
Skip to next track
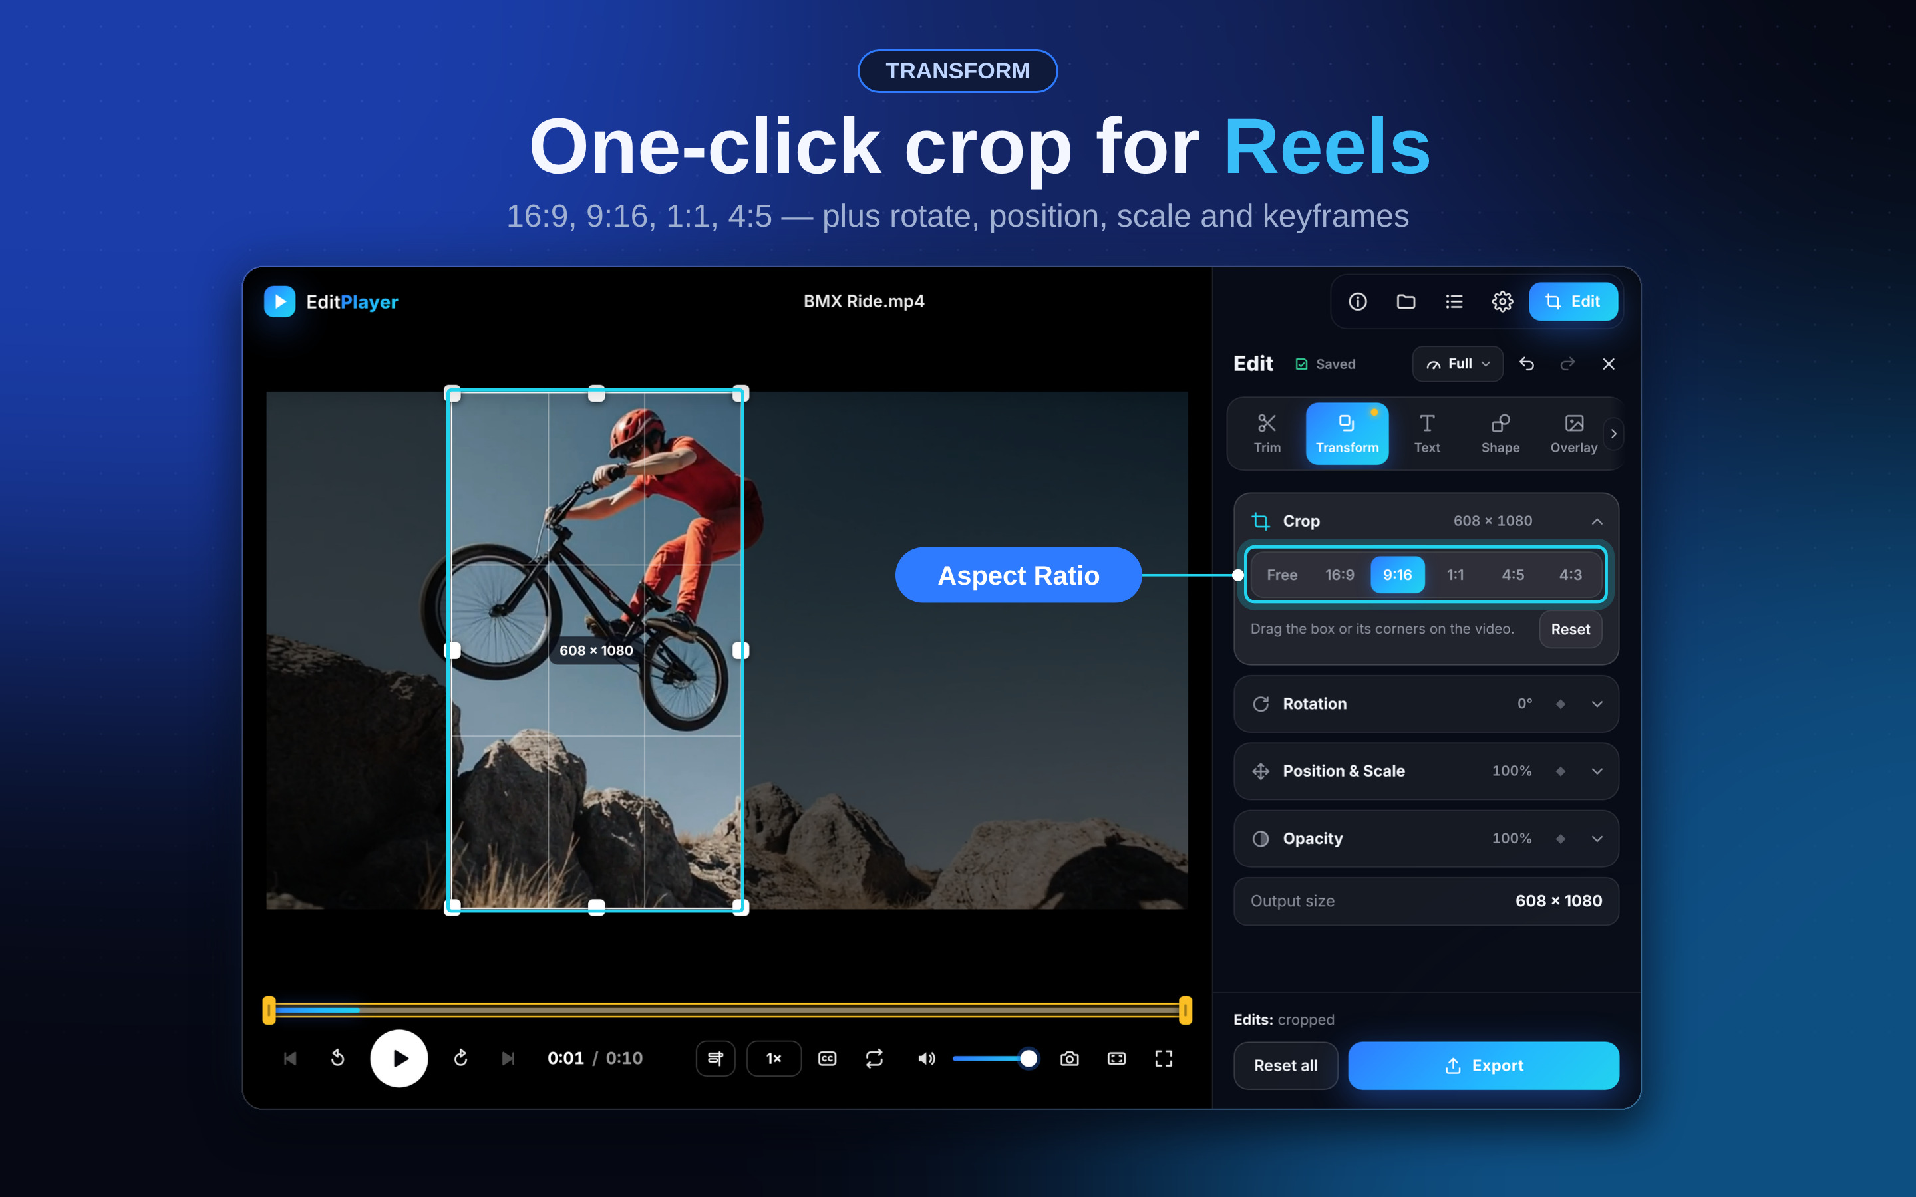click(x=508, y=1059)
